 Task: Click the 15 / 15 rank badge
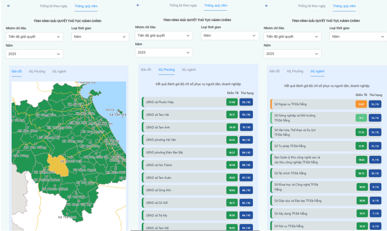coord(375,104)
